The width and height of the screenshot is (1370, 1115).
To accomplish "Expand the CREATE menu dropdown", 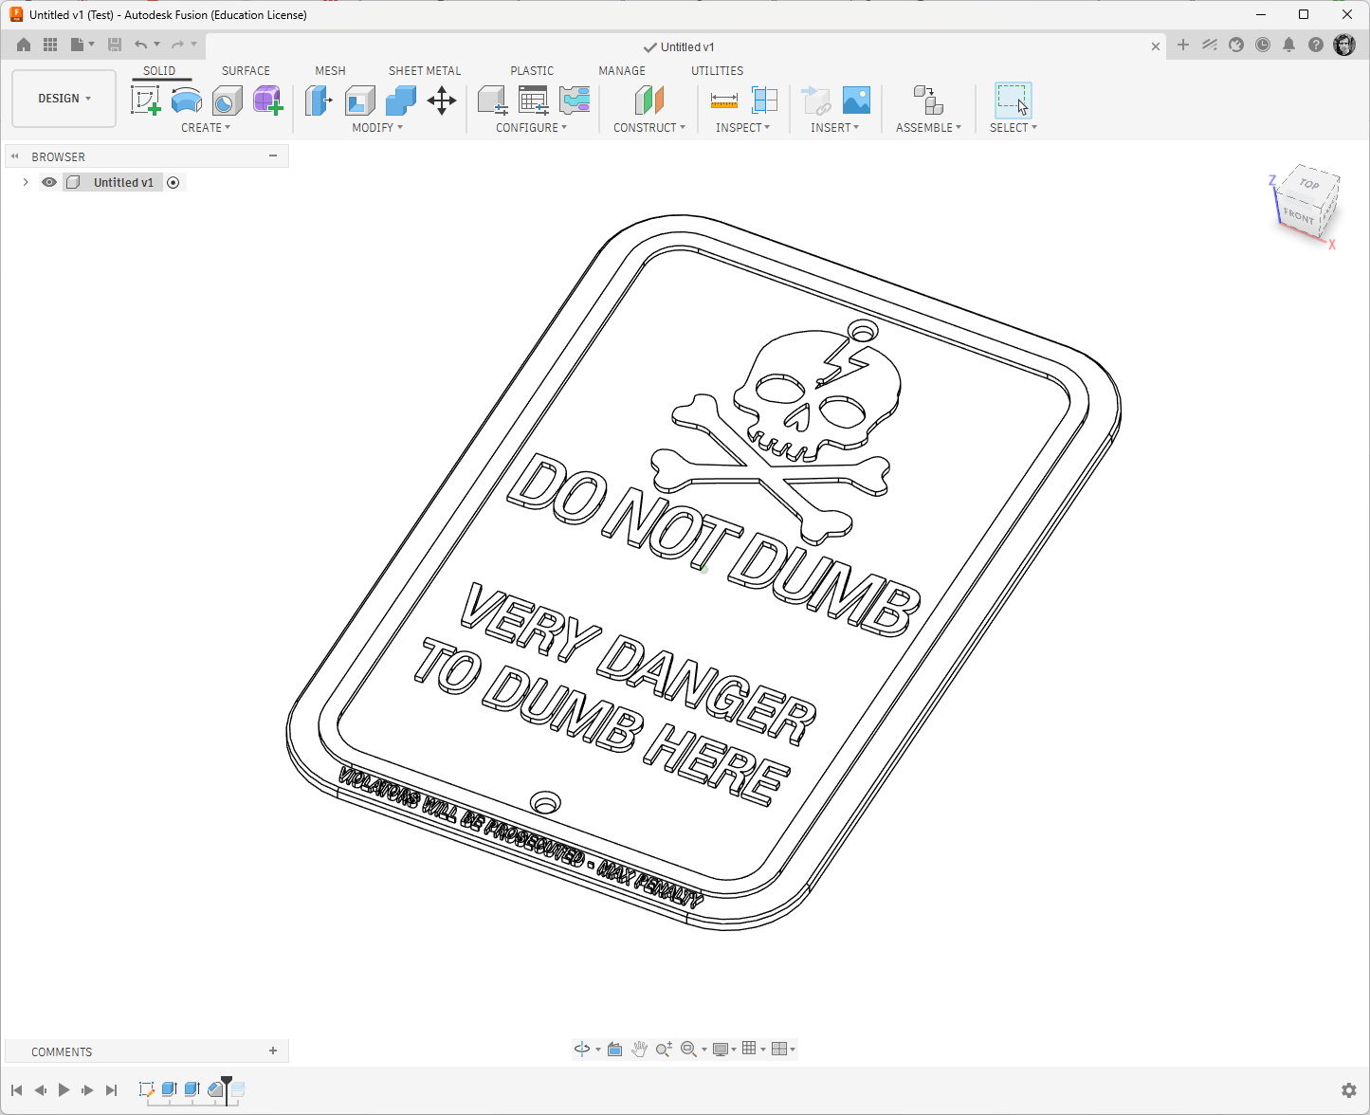I will (x=206, y=128).
